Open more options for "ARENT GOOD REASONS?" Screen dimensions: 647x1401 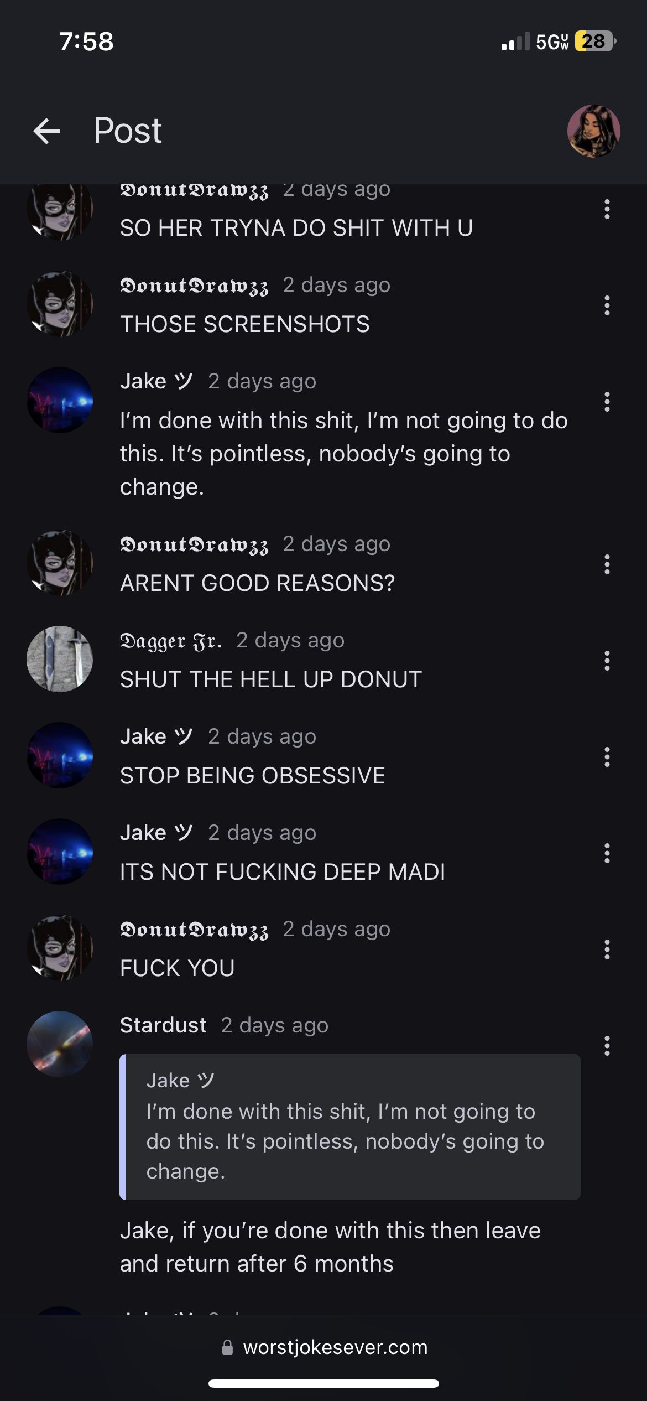[607, 564]
